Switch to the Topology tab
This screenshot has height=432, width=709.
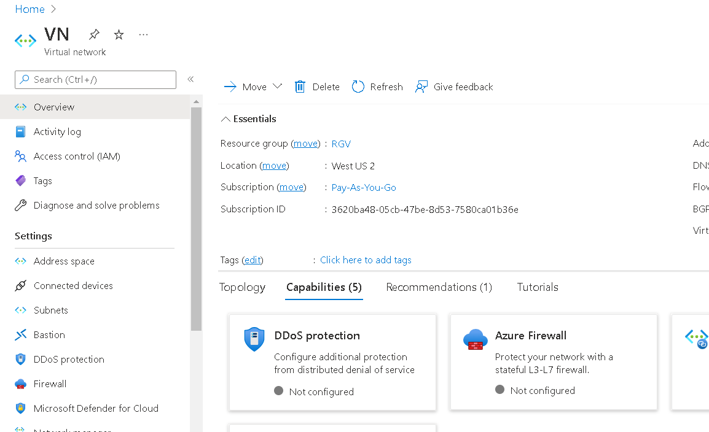(x=242, y=287)
